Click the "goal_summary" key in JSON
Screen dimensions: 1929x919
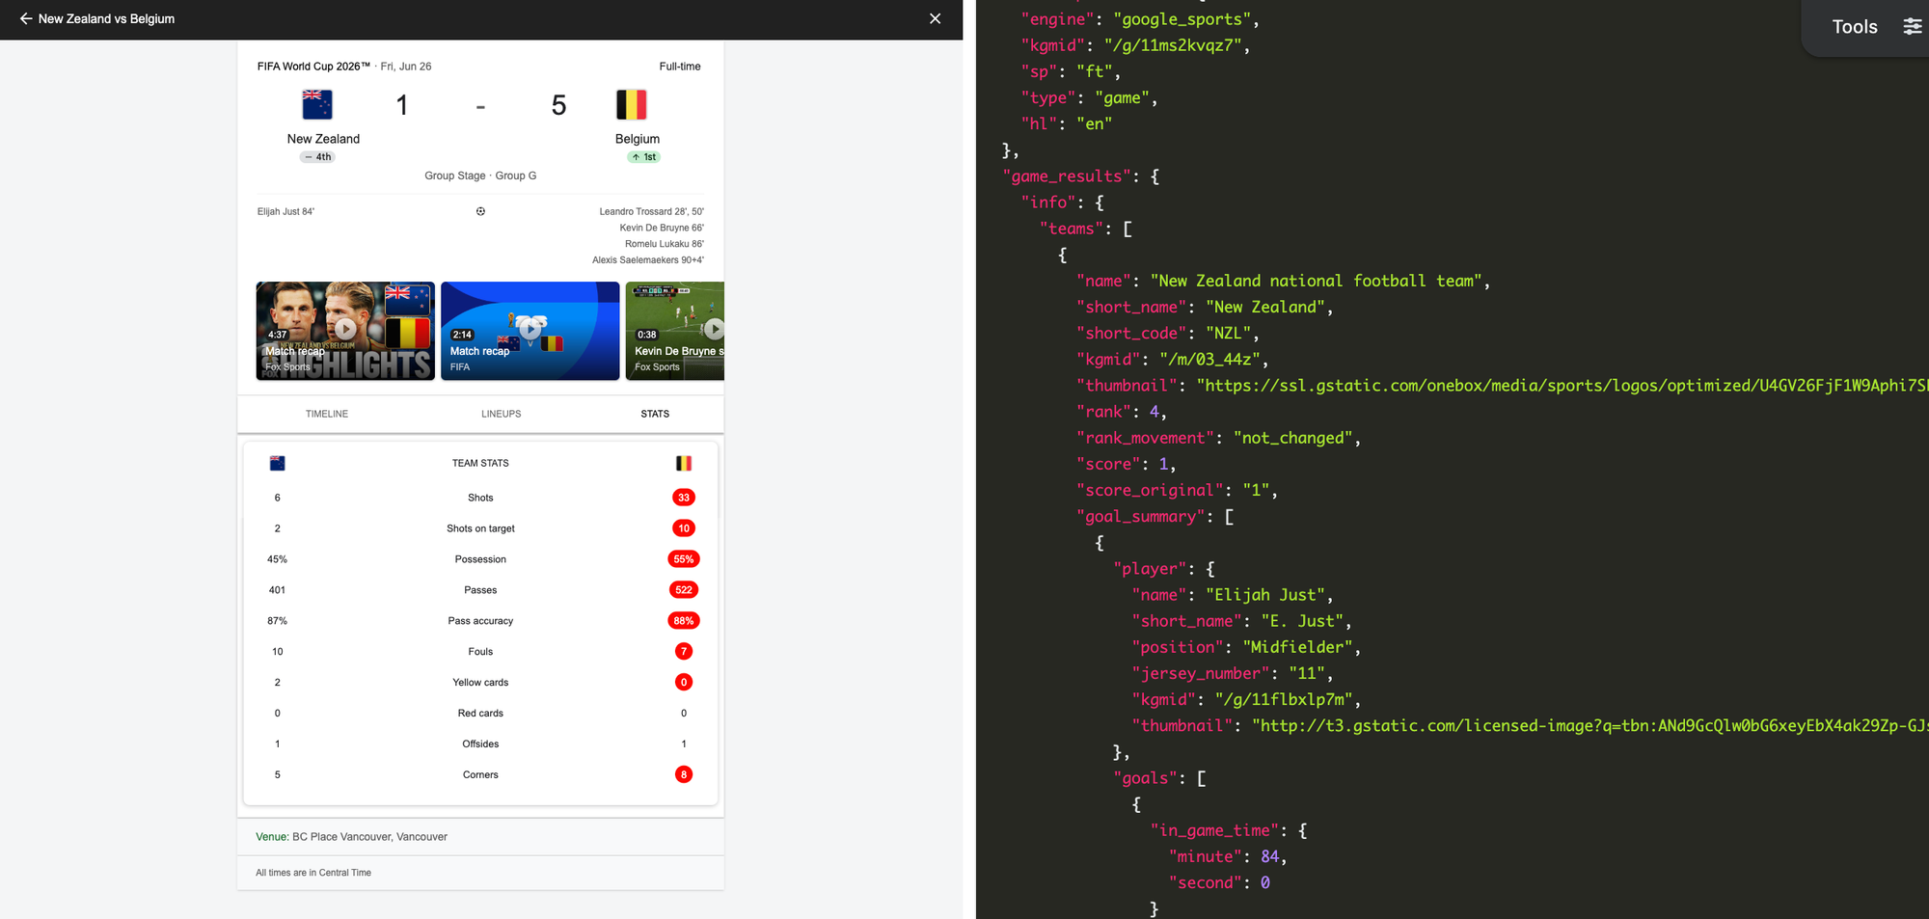tap(1141, 517)
